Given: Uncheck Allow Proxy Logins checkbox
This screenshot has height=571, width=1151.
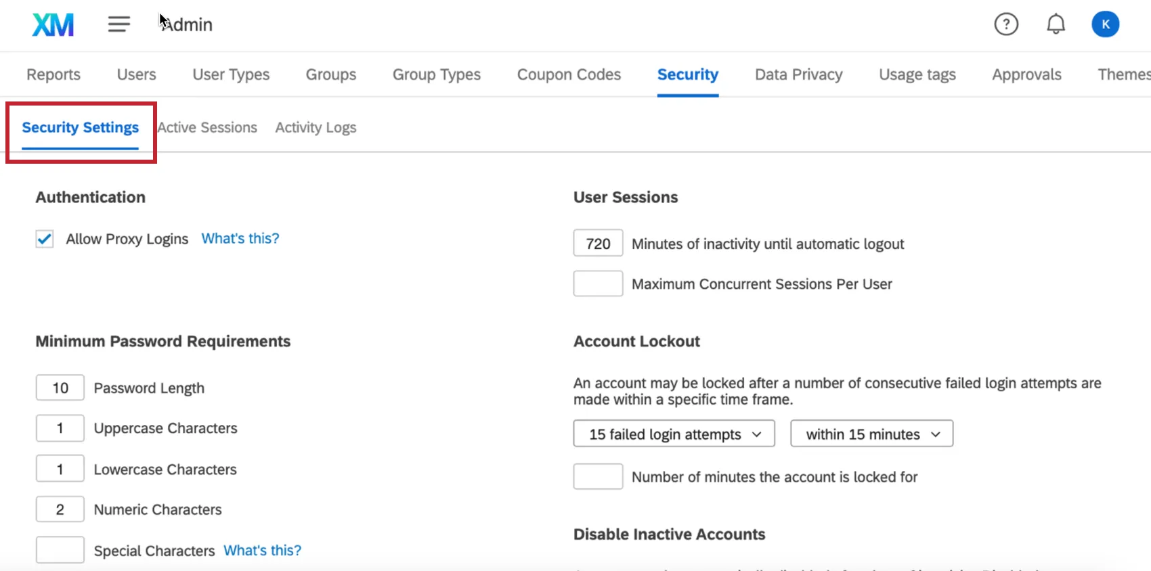Looking at the screenshot, I should pyautogui.click(x=45, y=239).
